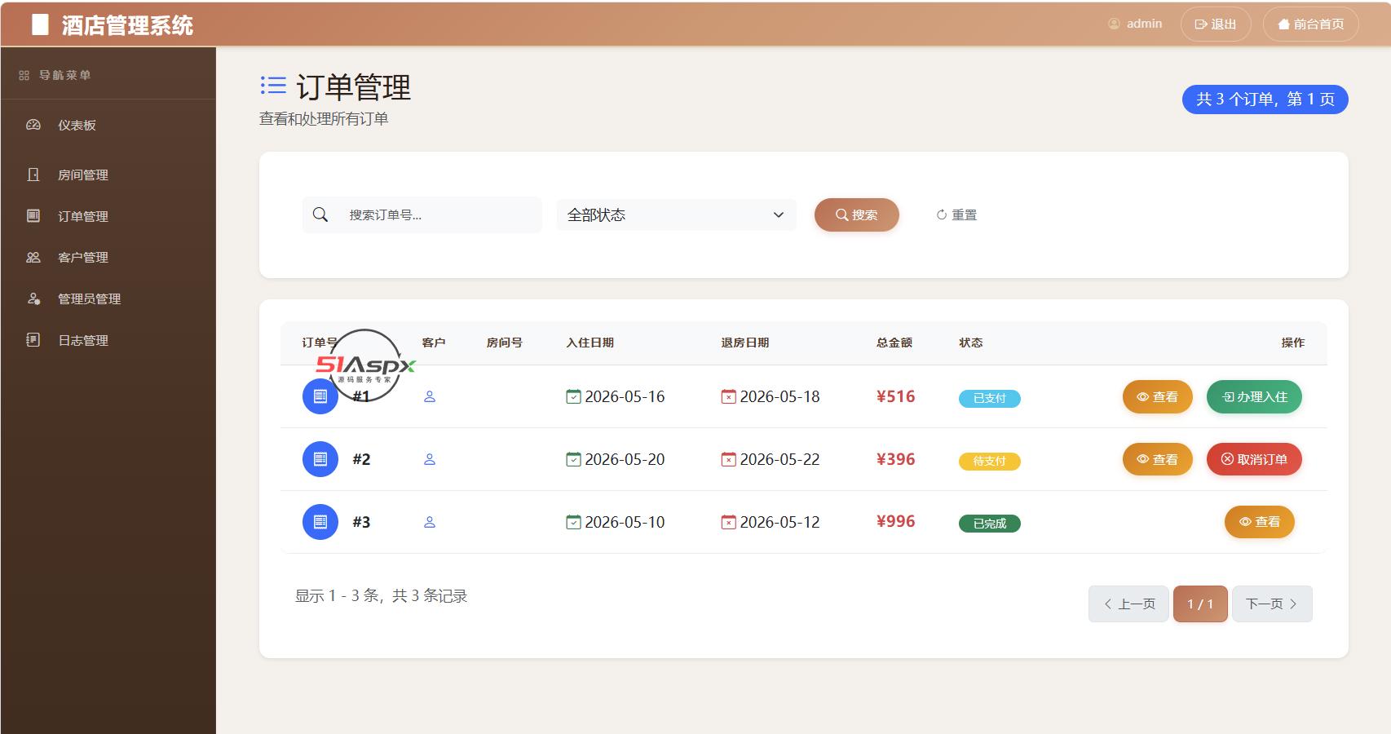Open 客户管理 customer management menu
The width and height of the screenshot is (1391, 734).
tap(108, 257)
